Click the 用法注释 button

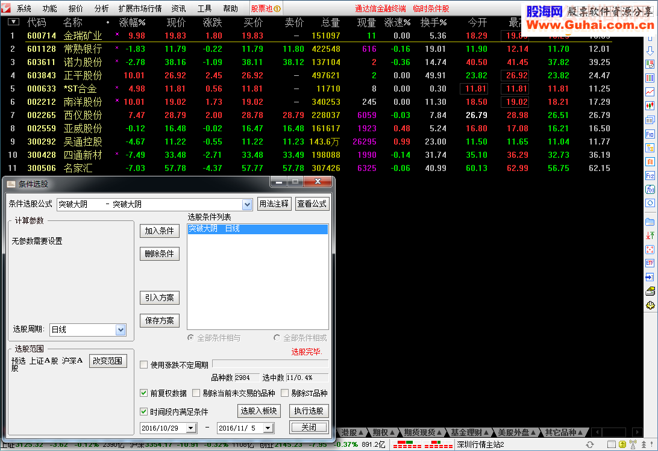coord(274,204)
